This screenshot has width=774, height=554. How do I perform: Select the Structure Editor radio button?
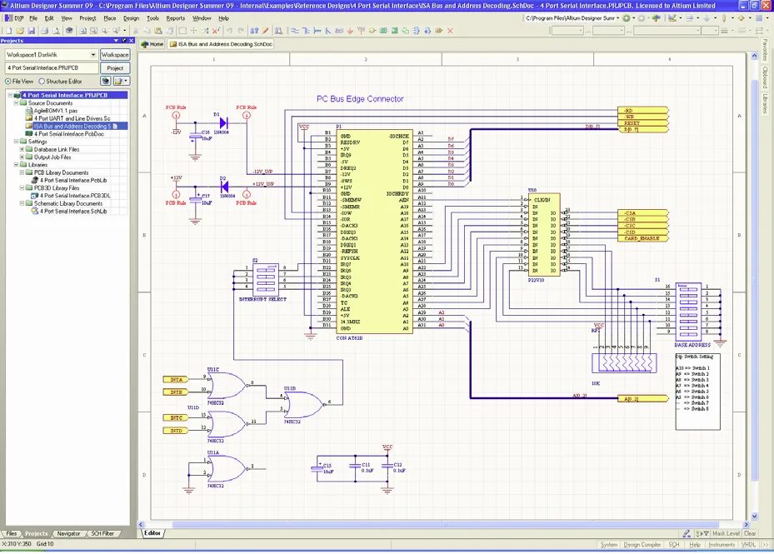(x=42, y=81)
